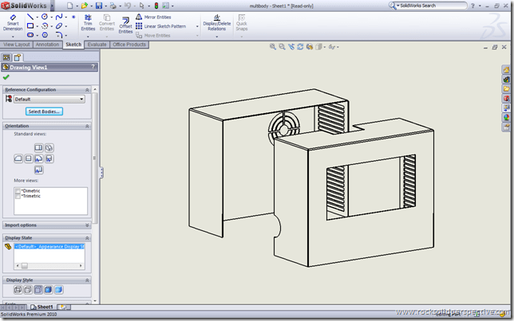Click the Select Bodies button

tap(44, 112)
